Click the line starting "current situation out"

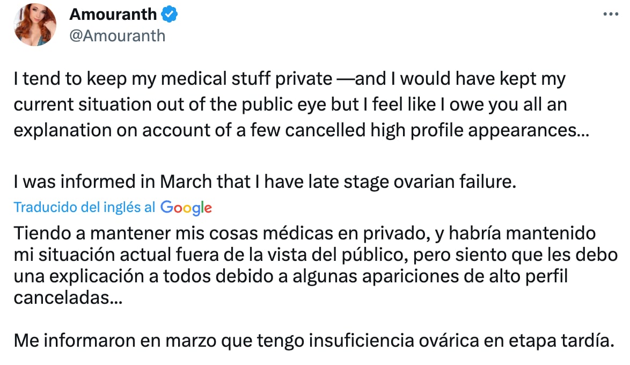[x=290, y=105]
